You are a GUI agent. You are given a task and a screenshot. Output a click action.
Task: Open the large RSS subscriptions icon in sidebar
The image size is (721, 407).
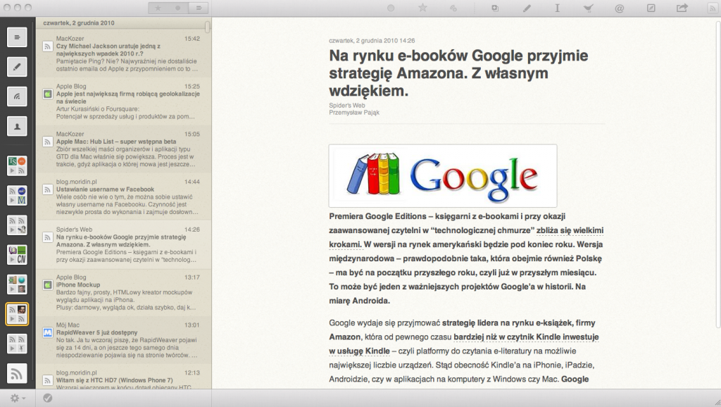coord(17,373)
